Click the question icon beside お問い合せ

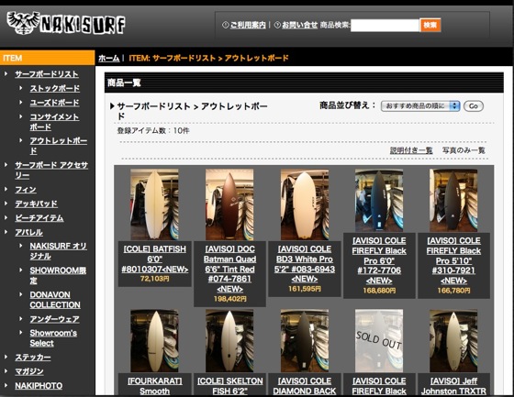pos(277,25)
